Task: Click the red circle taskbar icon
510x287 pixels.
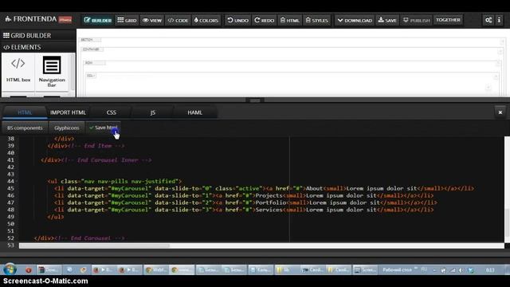Action: tap(29, 269)
